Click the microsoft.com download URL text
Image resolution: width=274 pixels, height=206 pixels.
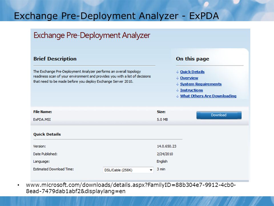(x=131, y=188)
